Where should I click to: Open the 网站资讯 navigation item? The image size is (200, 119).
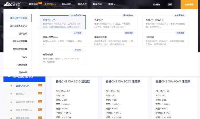[67, 4]
